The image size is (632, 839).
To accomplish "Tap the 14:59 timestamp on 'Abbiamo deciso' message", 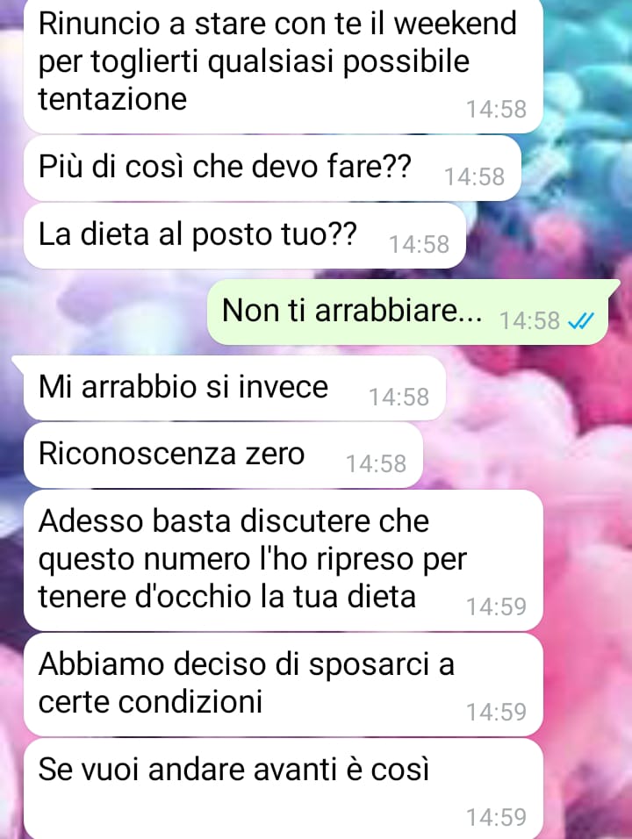I will [497, 713].
